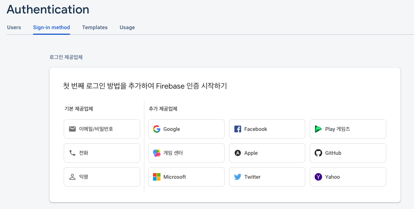Click the Twitter bird icon
Viewport: 414px width, 209px height.
238,177
